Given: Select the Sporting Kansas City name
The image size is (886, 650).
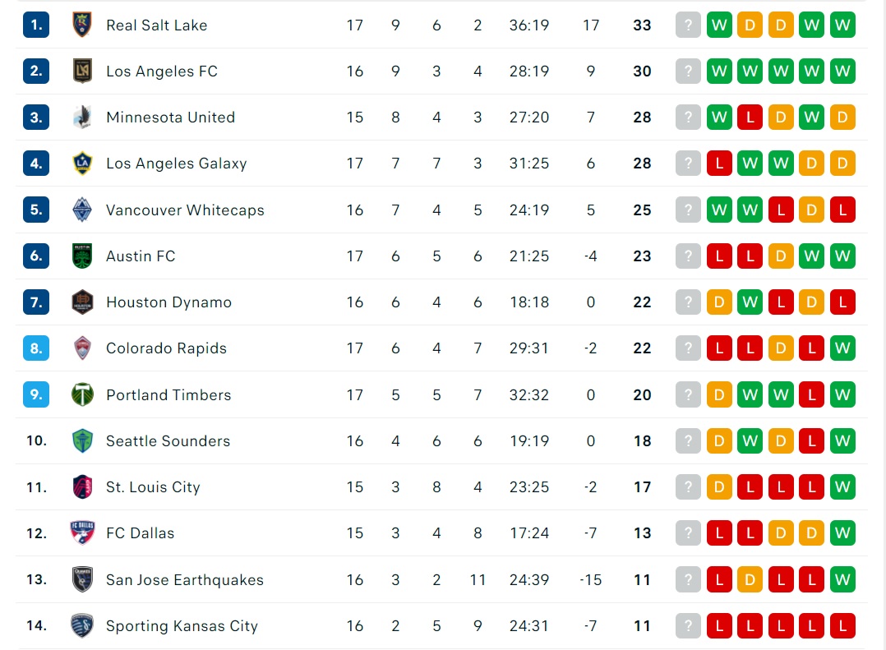Looking at the screenshot, I should coord(182,625).
